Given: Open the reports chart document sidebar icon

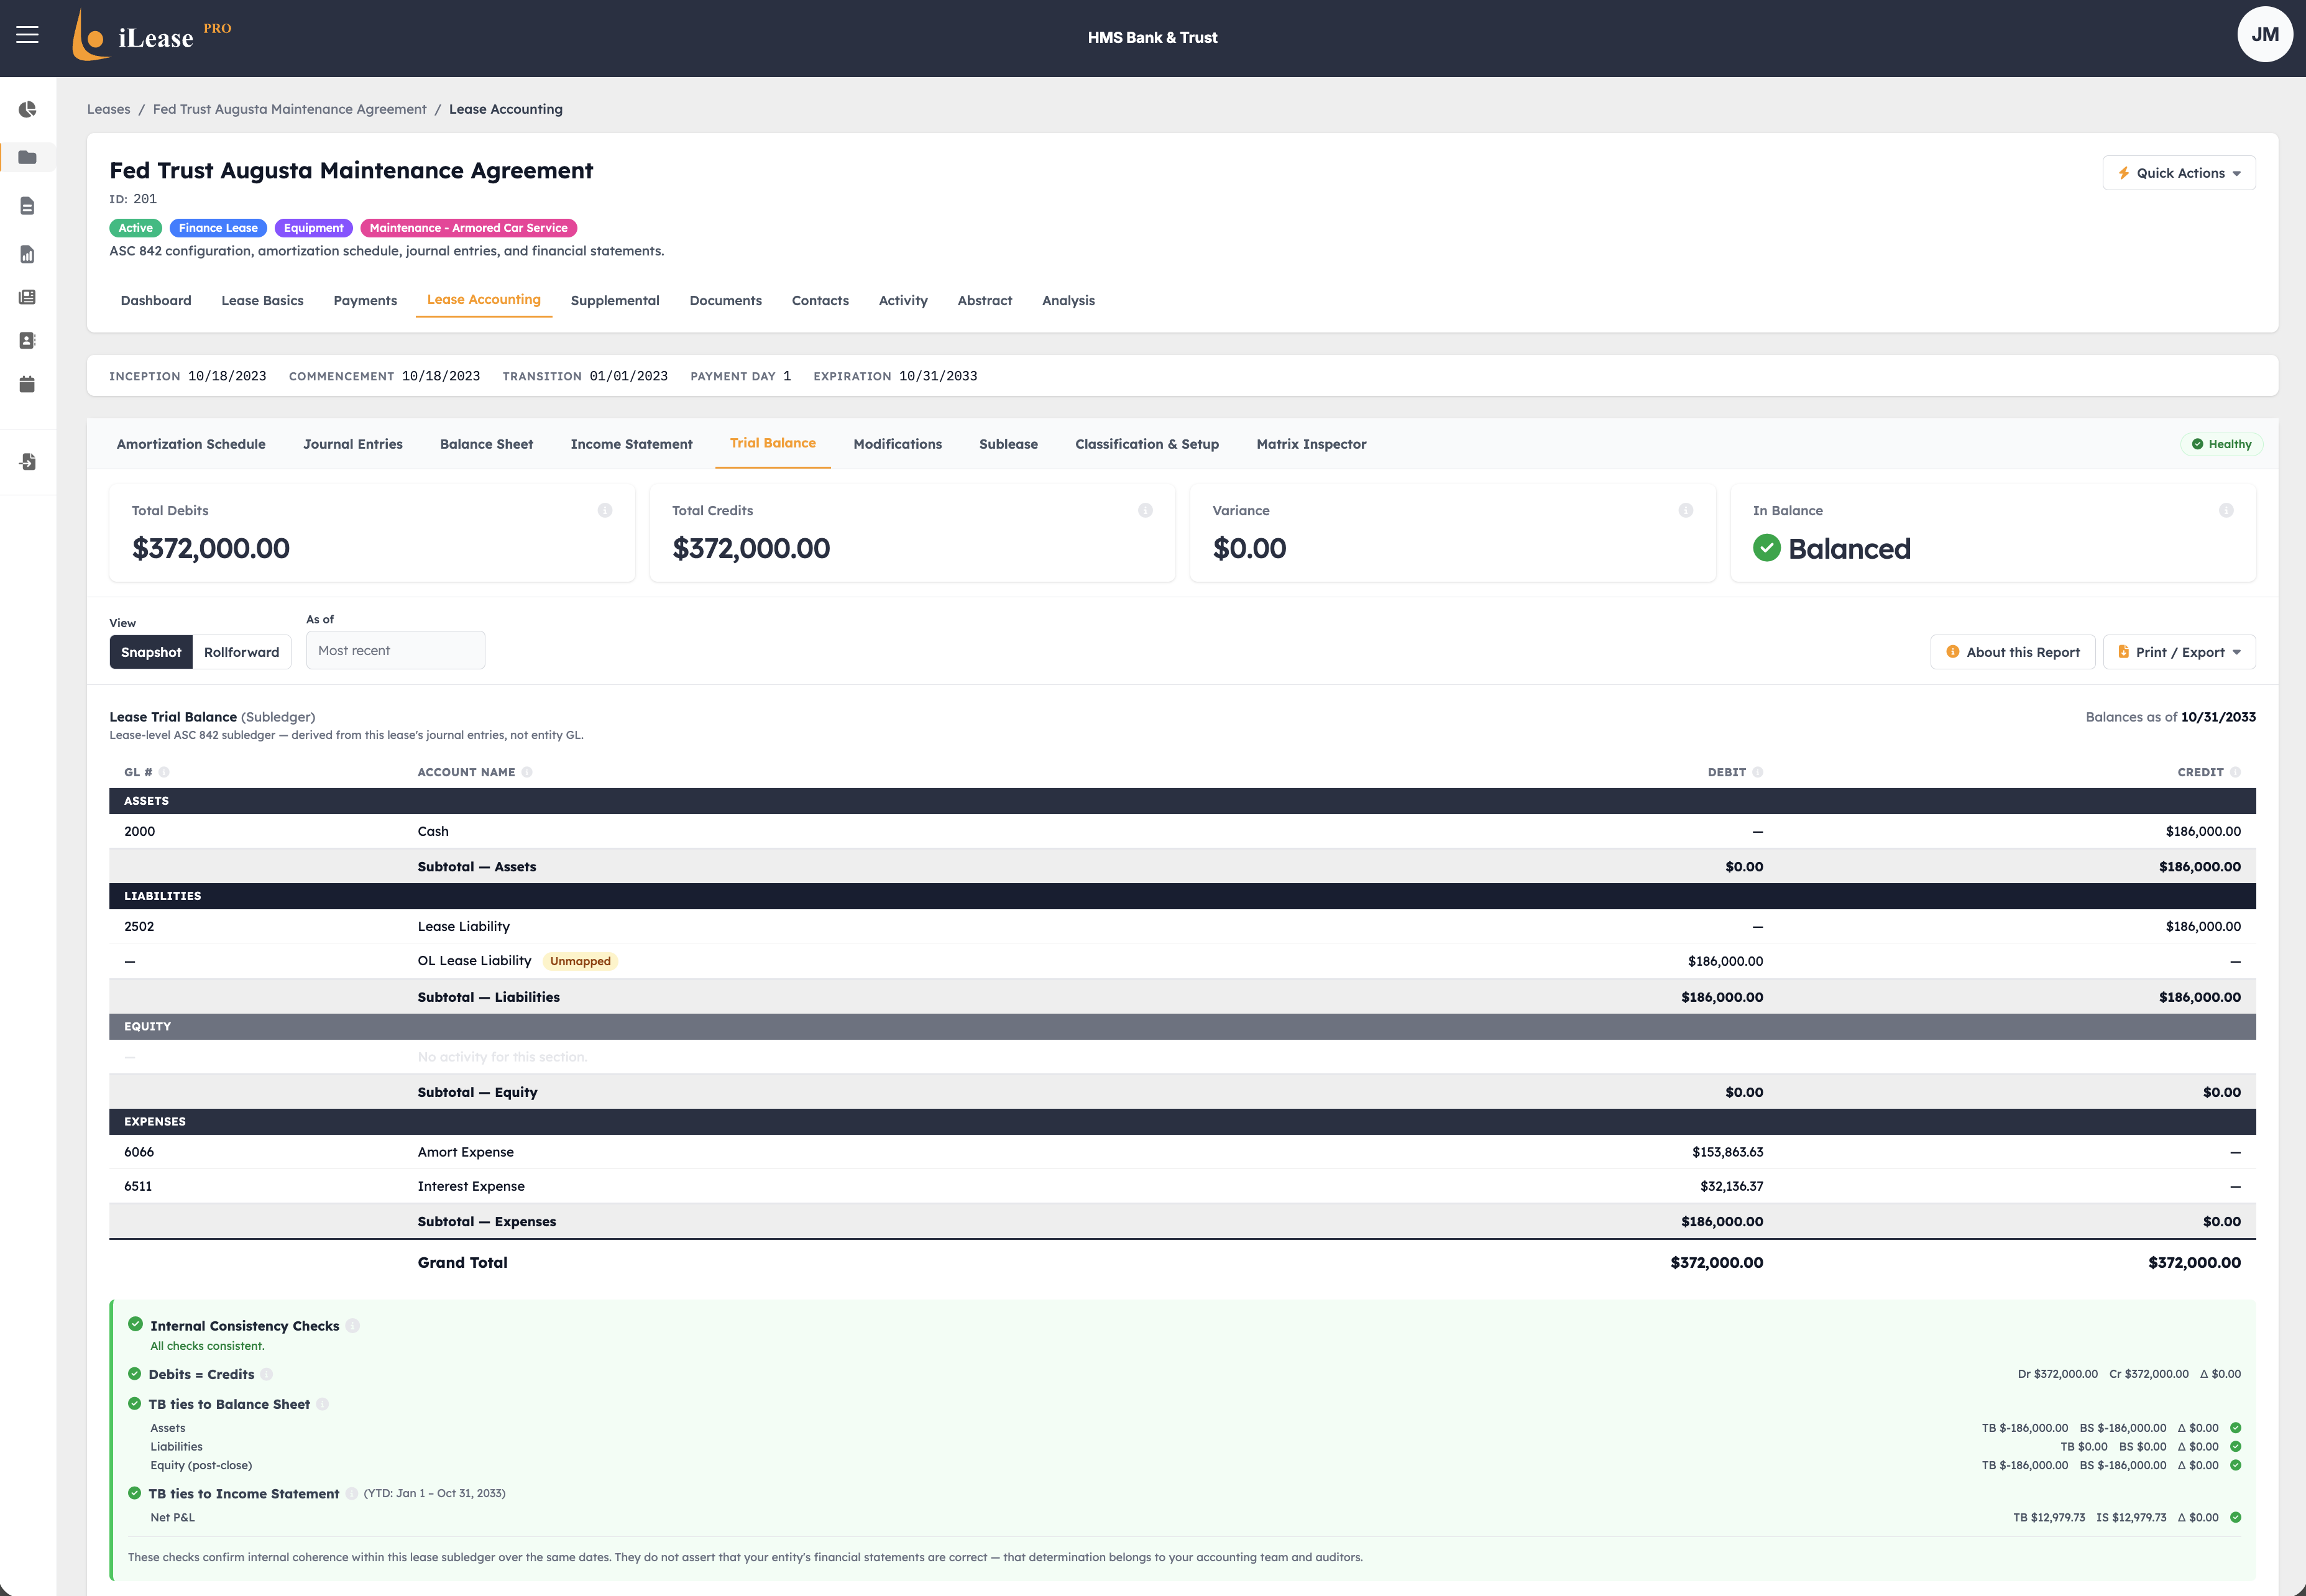Looking at the screenshot, I should (x=28, y=254).
